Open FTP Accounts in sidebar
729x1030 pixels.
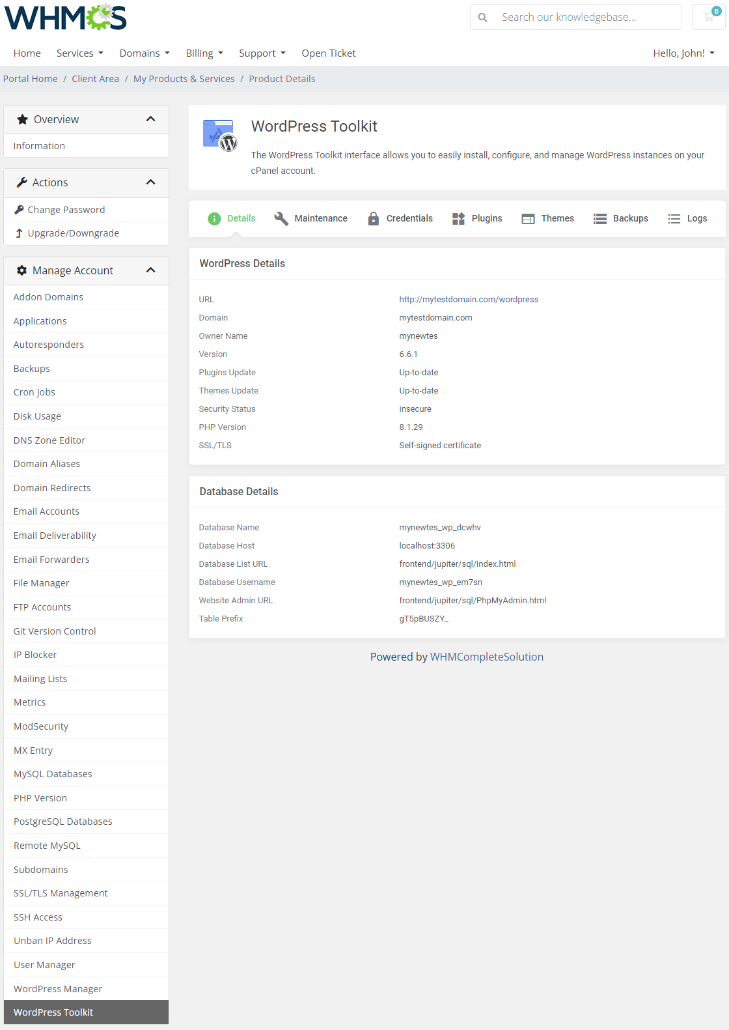coord(86,607)
